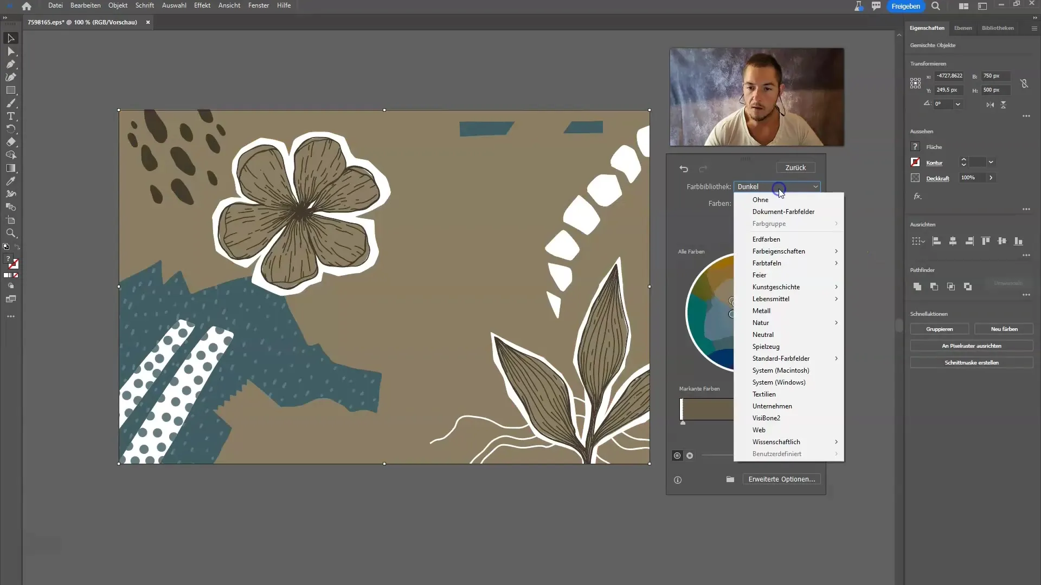Set default fill and stroke colors
The height and width of the screenshot is (585, 1041).
tap(6, 247)
